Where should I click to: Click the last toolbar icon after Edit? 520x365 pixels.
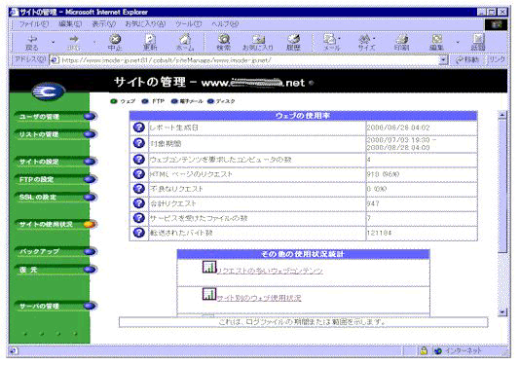click(478, 43)
